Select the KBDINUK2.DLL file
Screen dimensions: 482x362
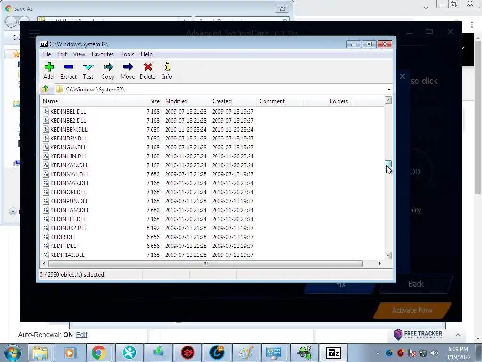click(x=69, y=228)
